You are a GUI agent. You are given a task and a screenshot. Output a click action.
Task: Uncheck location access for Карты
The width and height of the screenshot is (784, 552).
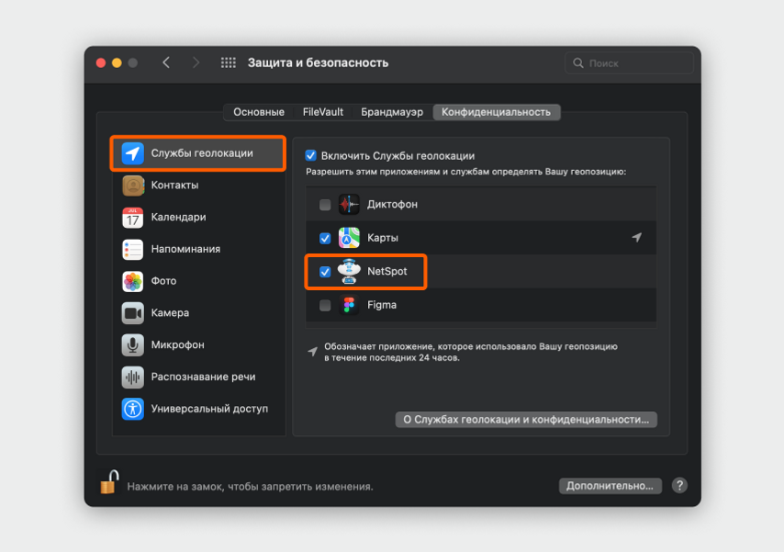click(x=325, y=238)
